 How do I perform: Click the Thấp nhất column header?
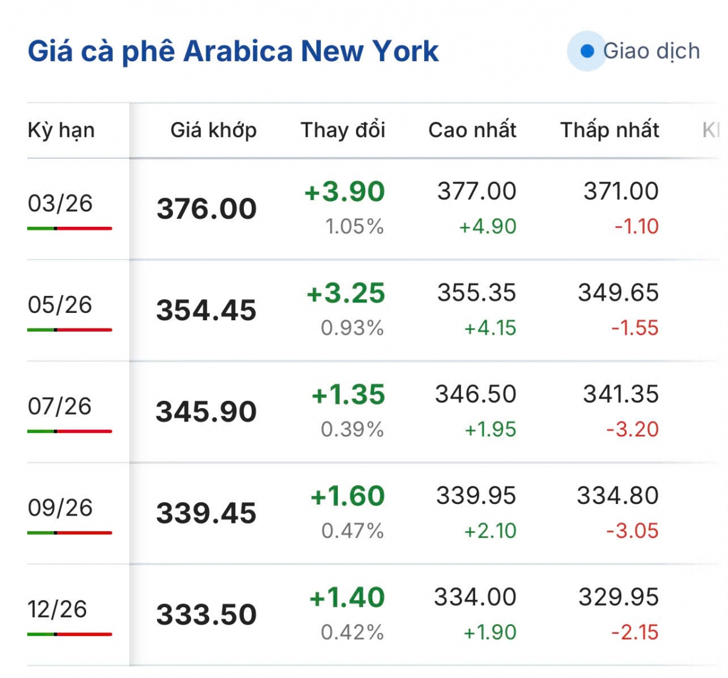(609, 130)
